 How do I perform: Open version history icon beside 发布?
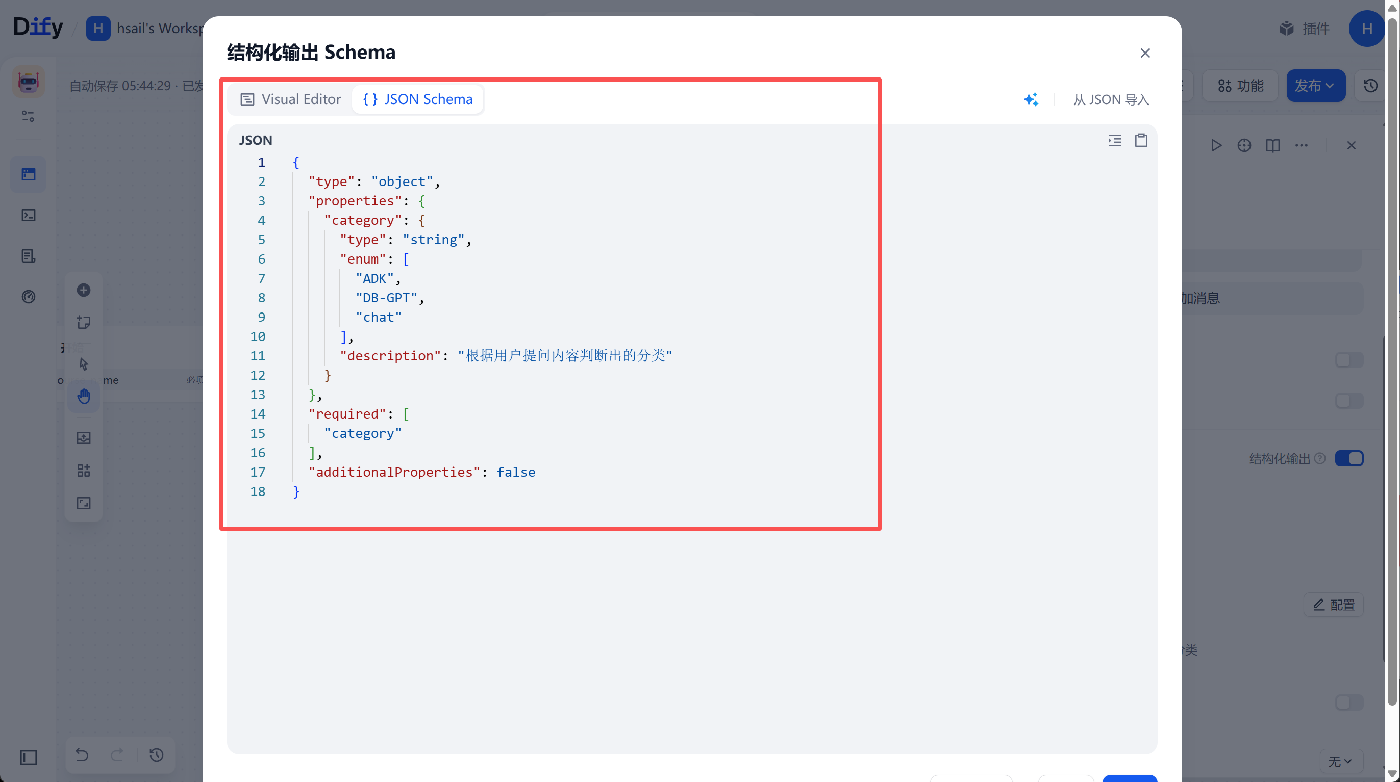[x=1370, y=85]
